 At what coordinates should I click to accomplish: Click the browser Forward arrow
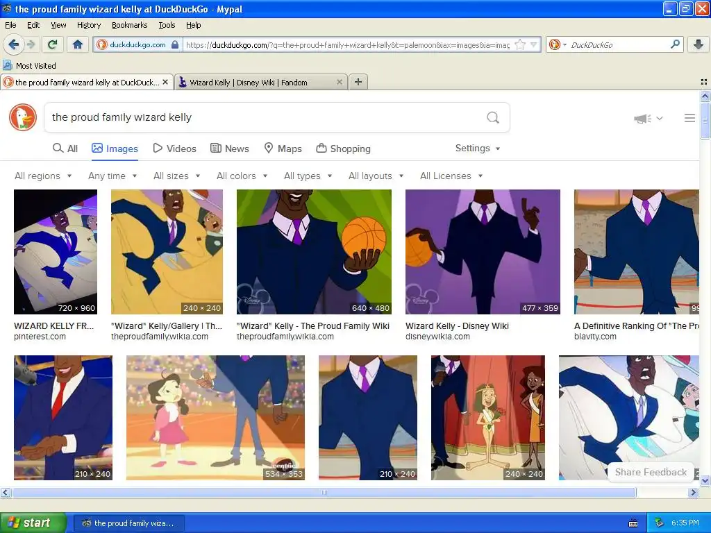[x=31, y=44]
